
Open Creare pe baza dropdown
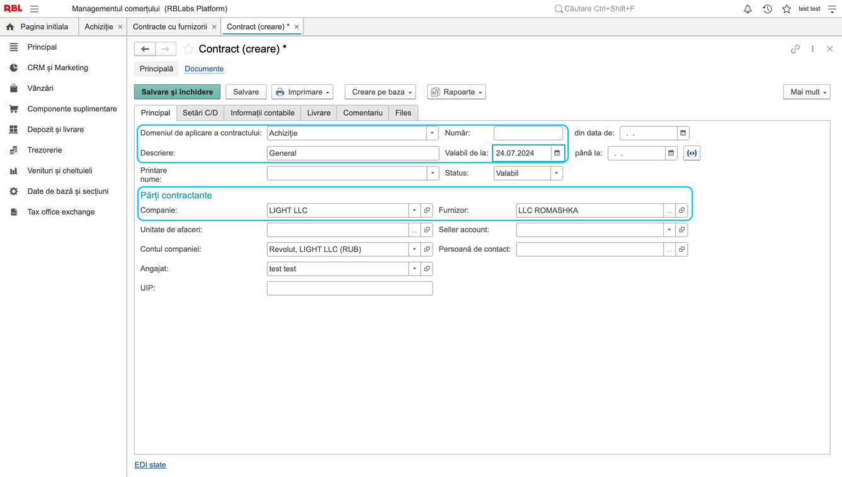coord(380,92)
